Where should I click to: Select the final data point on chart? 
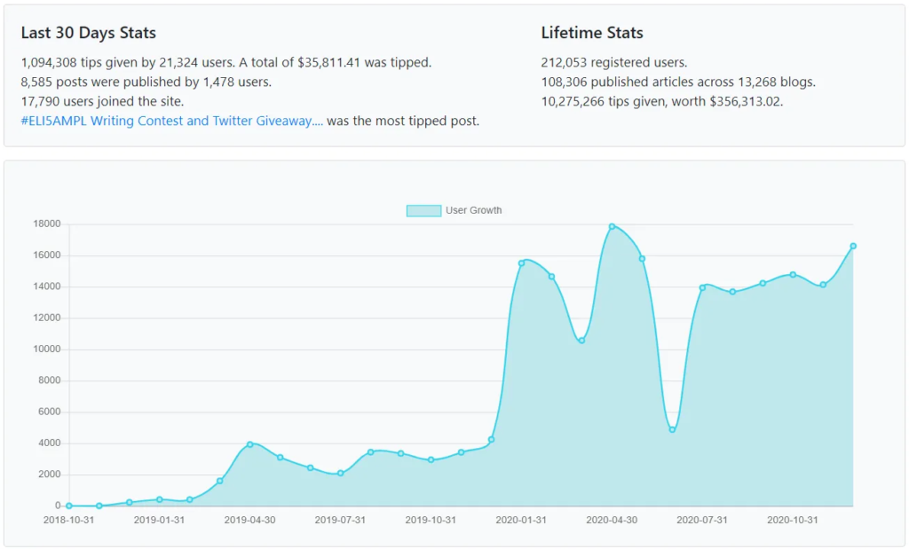[x=853, y=247]
